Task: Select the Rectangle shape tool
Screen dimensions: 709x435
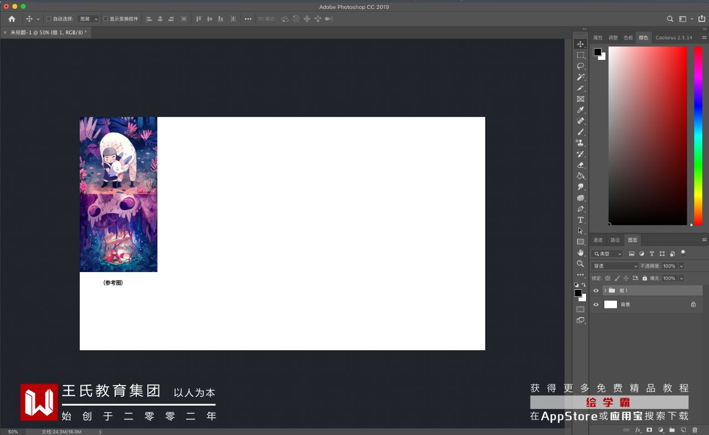Action: (580, 242)
